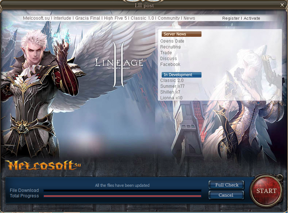Click the Melcosoft.su orange logo
The image size is (288, 213).
[43, 165]
